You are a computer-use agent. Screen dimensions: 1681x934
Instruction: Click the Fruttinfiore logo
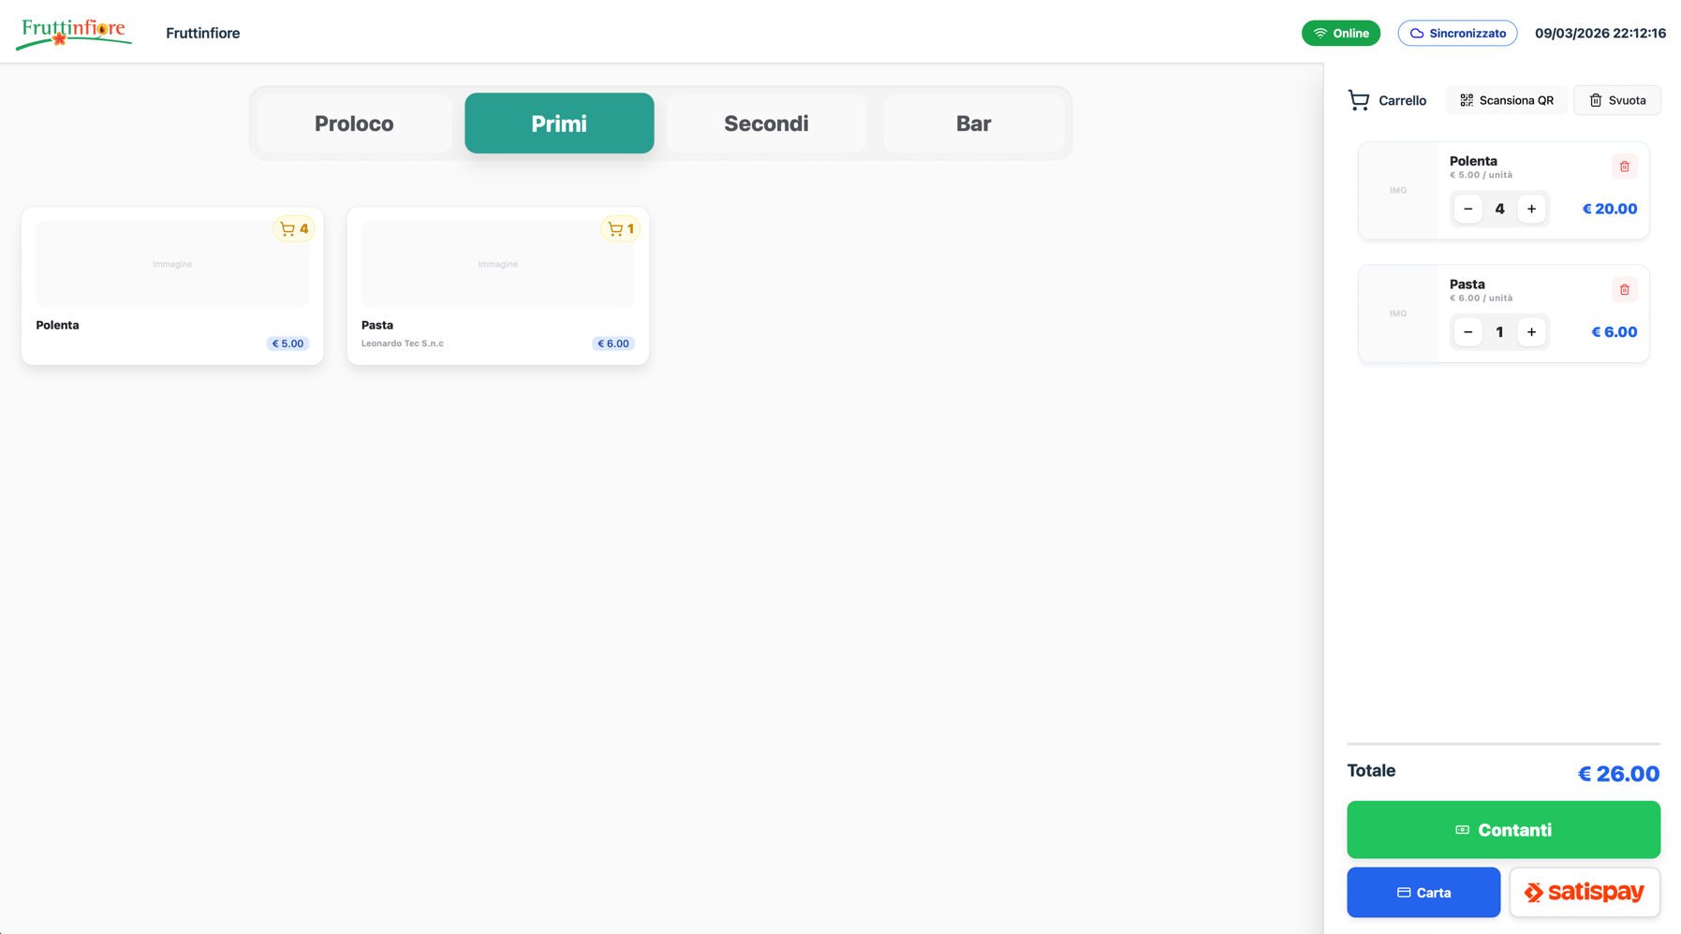coord(74,33)
